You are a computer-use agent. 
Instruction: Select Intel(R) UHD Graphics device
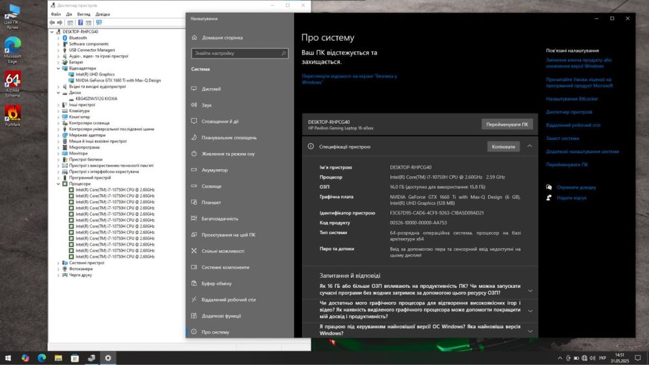95,75
